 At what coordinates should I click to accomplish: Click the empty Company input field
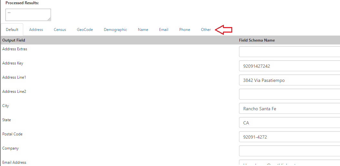[289, 151]
